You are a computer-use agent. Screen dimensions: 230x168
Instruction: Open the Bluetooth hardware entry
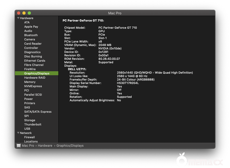coord(31,35)
